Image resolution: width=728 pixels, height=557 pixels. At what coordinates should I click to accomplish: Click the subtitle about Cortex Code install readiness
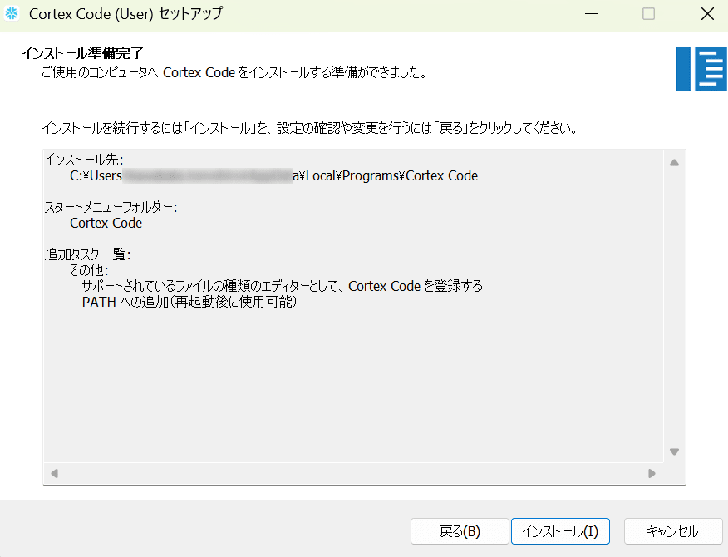(x=234, y=73)
